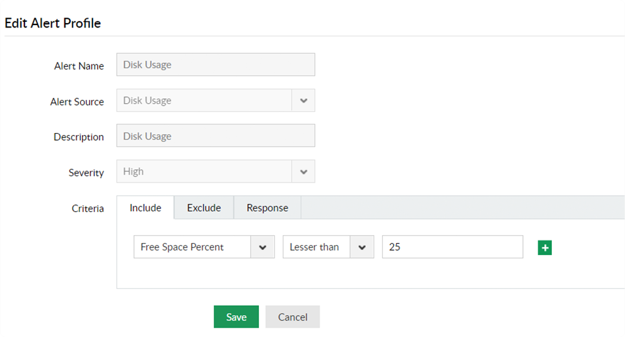
Task: Click the High value in Severity box
Action: pos(133,171)
